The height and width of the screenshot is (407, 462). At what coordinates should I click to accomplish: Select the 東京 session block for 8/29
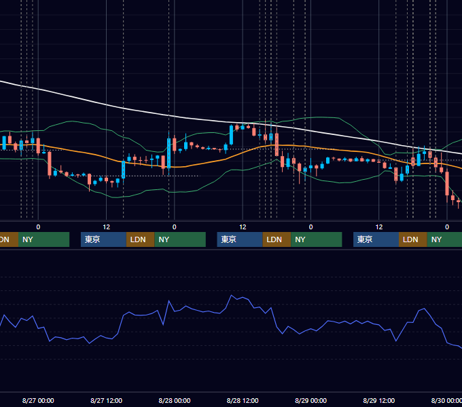click(376, 239)
